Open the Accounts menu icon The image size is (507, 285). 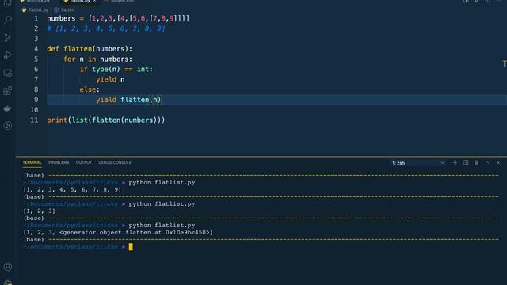[7, 267]
